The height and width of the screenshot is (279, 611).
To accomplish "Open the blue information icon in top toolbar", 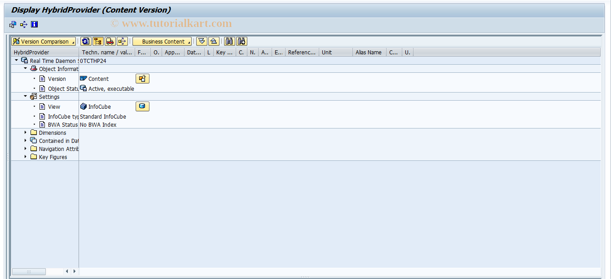I will pos(35,24).
